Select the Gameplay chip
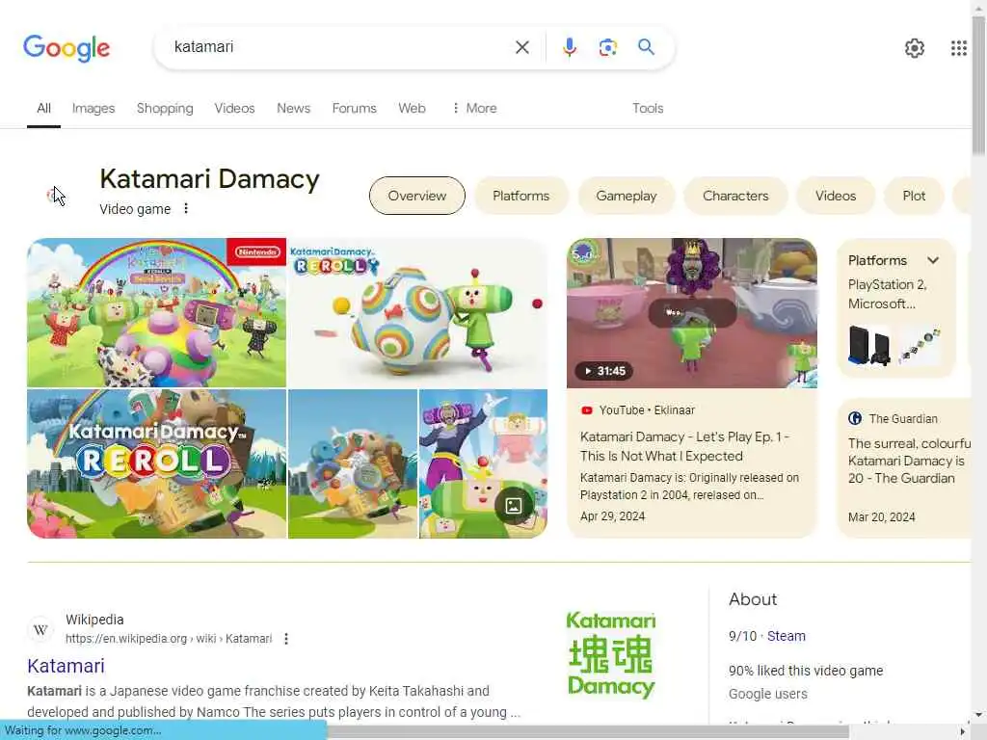The width and height of the screenshot is (987, 740). [626, 196]
